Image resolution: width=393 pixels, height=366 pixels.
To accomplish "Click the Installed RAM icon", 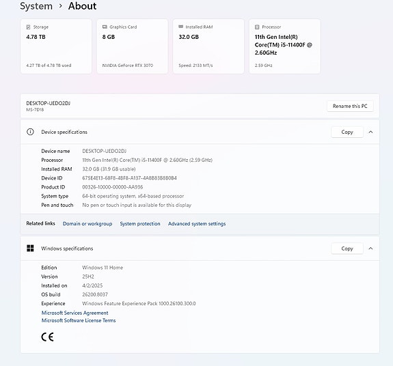I will pos(180,27).
